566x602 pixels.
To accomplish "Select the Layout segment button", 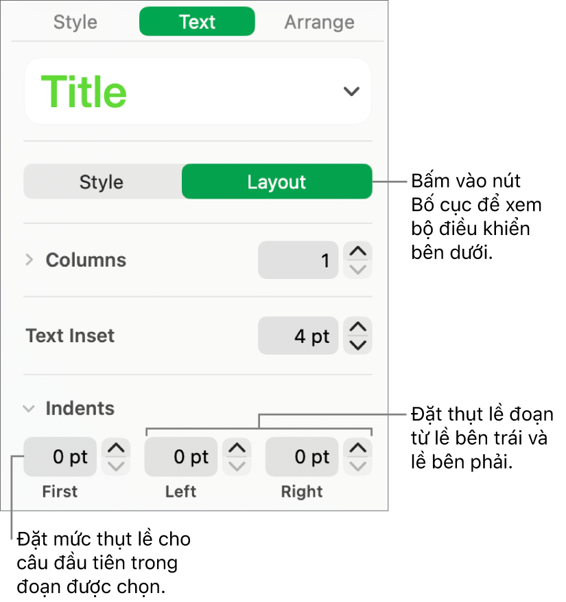I will tap(276, 182).
